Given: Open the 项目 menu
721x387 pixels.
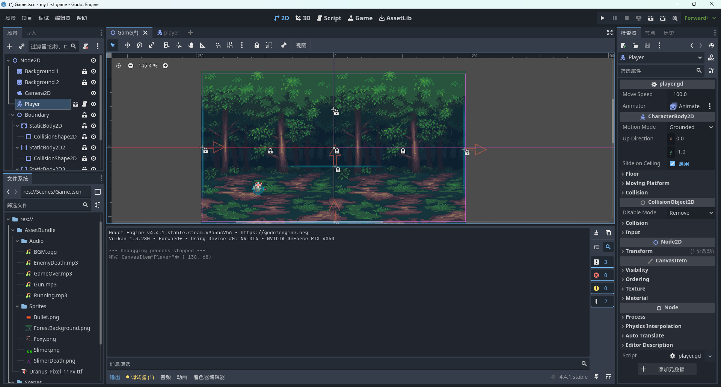Looking at the screenshot, I should 27,18.
